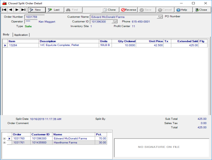This screenshot has height=160, width=212.
Task: Open Customer ID lookup icon
Action: (115, 21)
